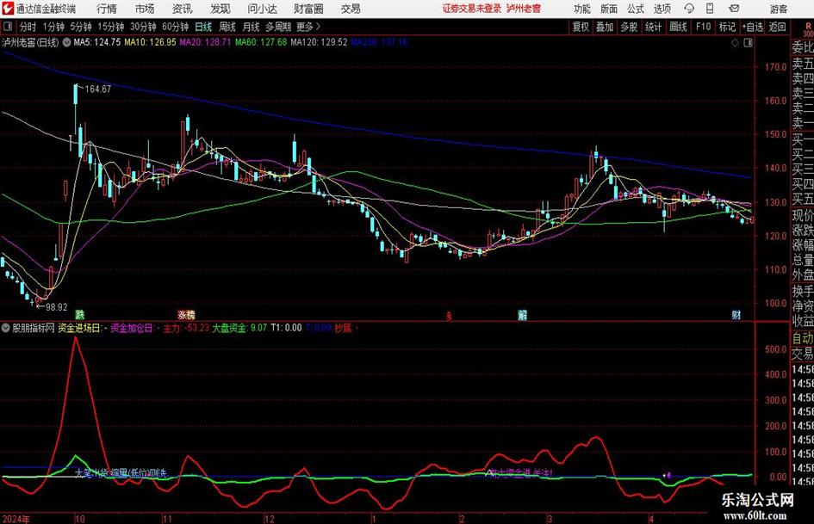The width and height of the screenshot is (814, 524).
Task: Click the 标记 mark button
Action: pyautogui.click(x=727, y=27)
